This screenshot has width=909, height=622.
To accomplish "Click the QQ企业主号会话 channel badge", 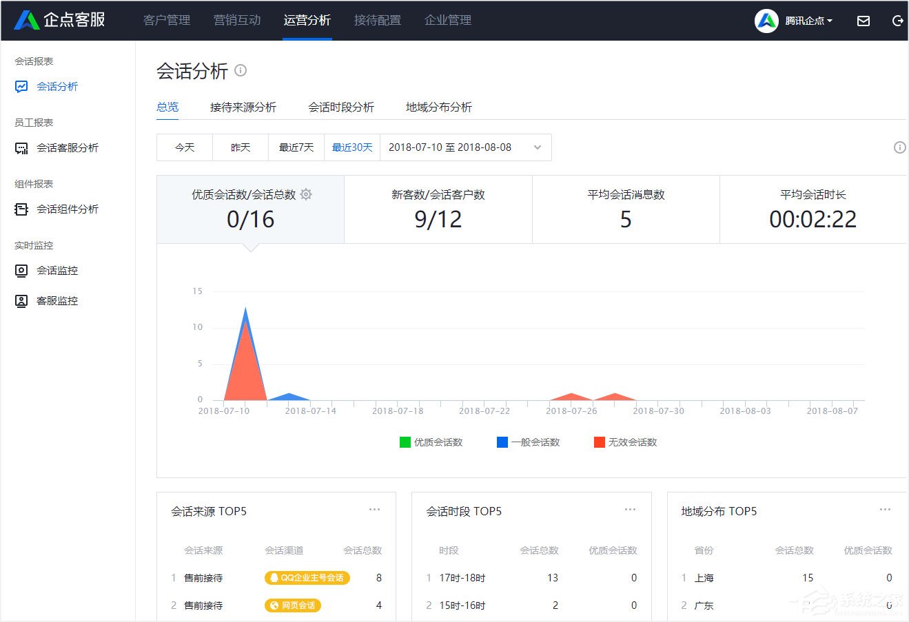I will [307, 578].
